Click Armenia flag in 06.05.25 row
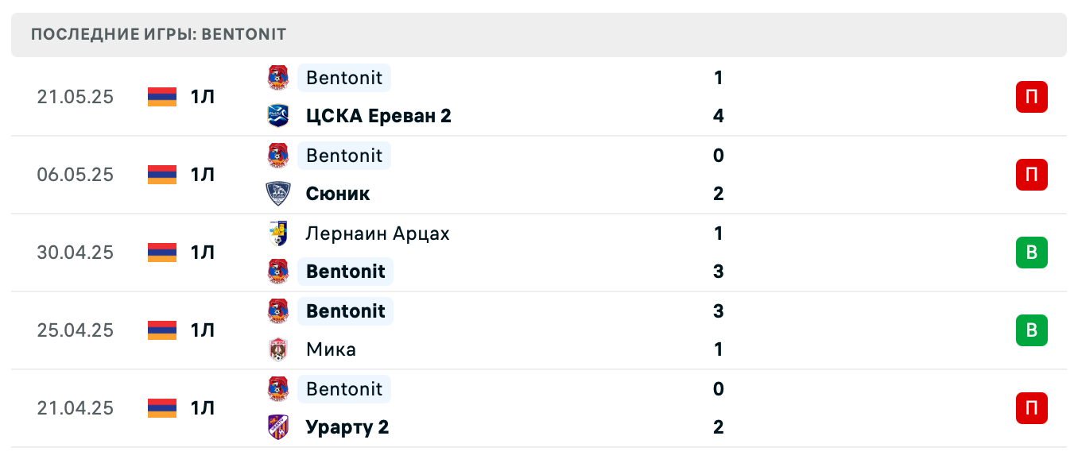1078x459 pixels. pos(162,175)
